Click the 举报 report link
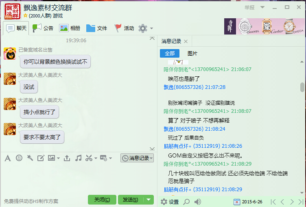Viewport: 306px width, 207px height. click(249, 7)
